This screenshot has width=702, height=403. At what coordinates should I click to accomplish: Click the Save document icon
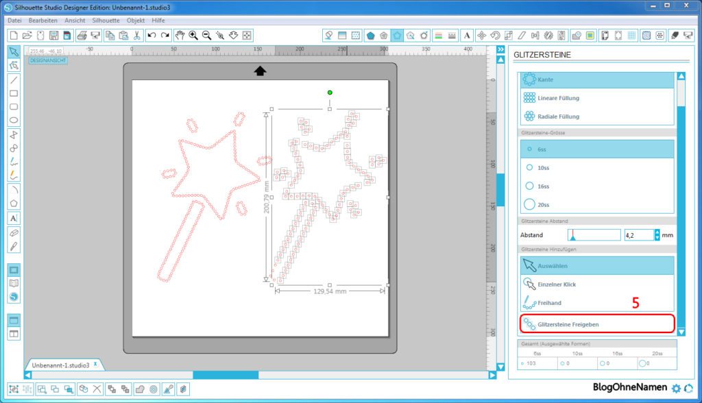tap(53, 35)
